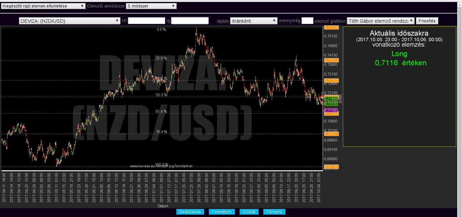Open Beállítások settings at the bottom
Image resolution: width=462 pixels, height=217 pixels.
(x=190, y=212)
